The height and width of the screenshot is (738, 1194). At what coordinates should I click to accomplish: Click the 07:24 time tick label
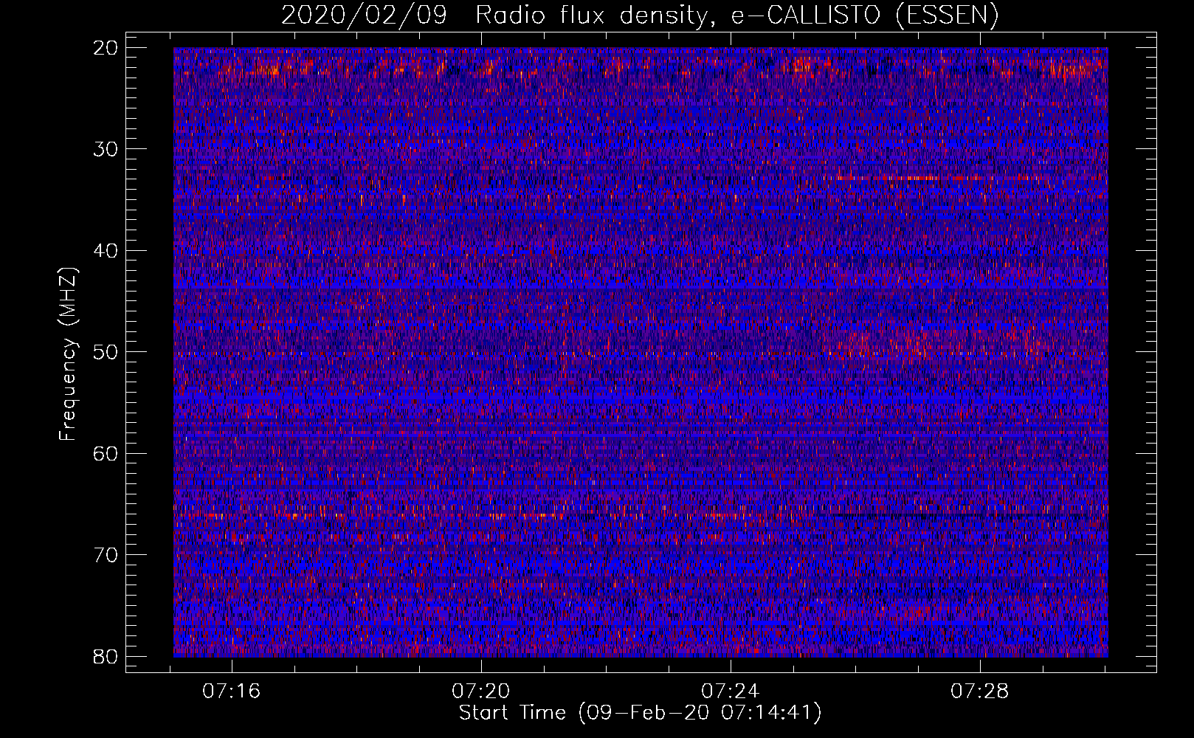coord(731,692)
